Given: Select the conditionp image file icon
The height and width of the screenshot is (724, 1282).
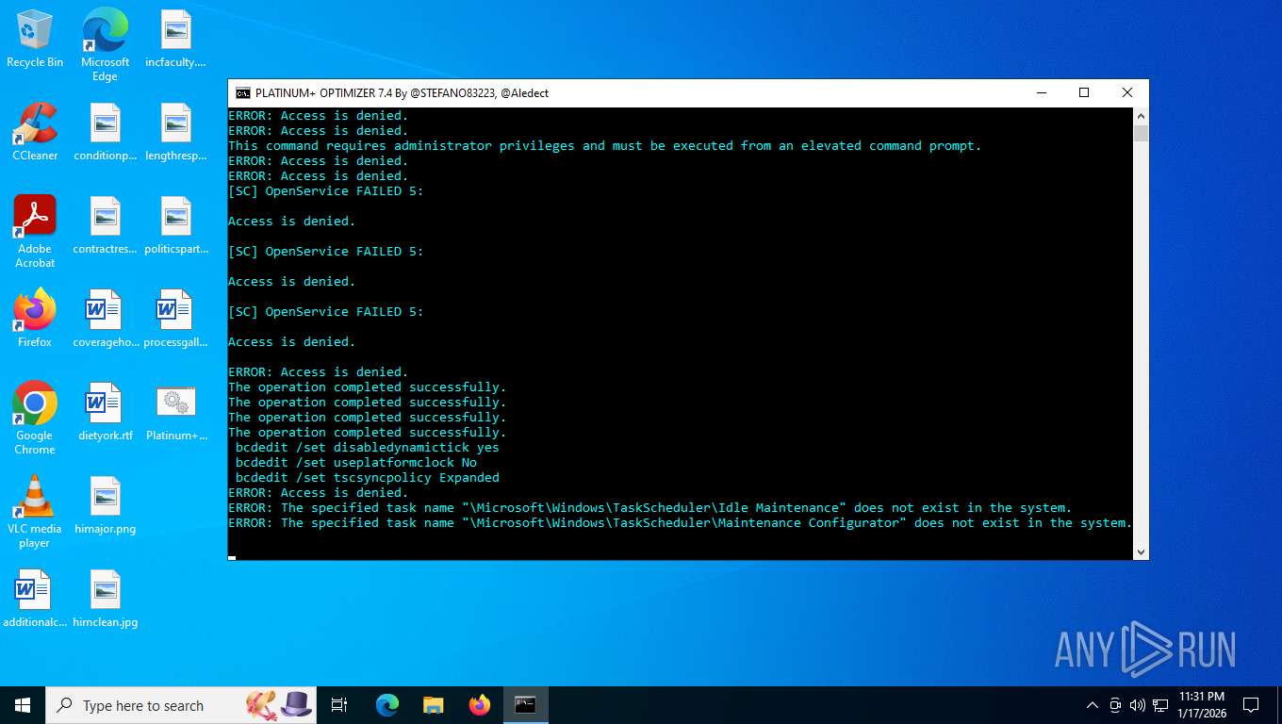Looking at the screenshot, I should coord(105,132).
